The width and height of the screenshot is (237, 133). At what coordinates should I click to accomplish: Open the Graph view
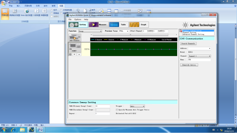139,24
